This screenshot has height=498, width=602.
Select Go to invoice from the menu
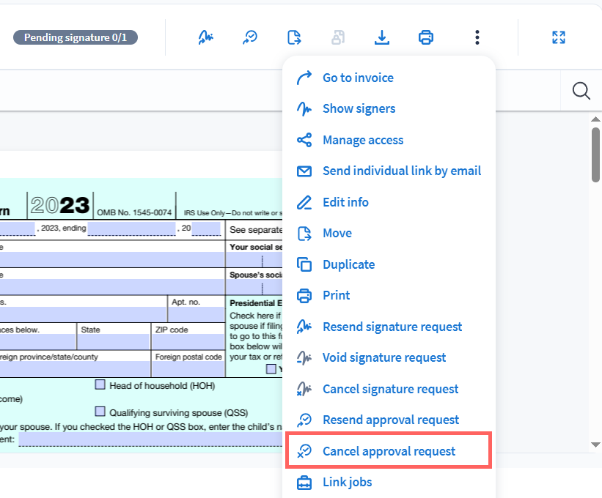(358, 78)
